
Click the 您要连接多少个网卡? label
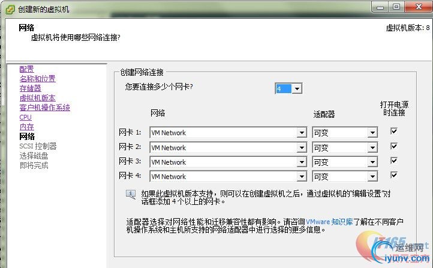tap(159, 87)
